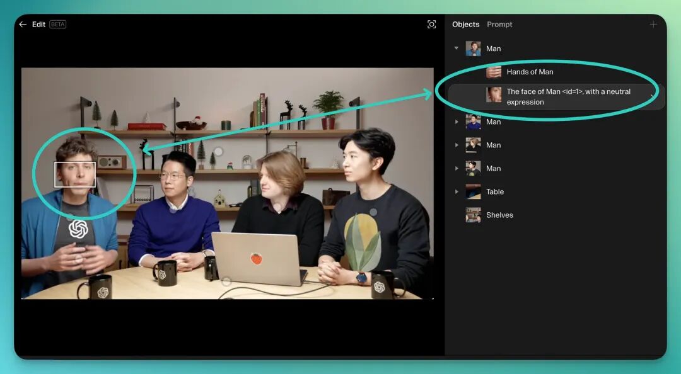Image resolution: width=681 pixels, height=374 pixels.
Task: Click the back arrow next to Edit
Action: point(23,25)
